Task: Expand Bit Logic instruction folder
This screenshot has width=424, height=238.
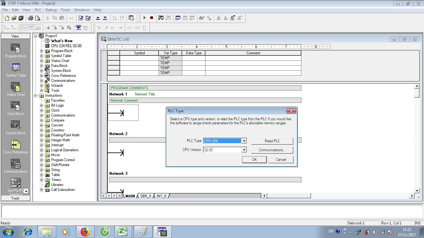Action: [x=42, y=105]
